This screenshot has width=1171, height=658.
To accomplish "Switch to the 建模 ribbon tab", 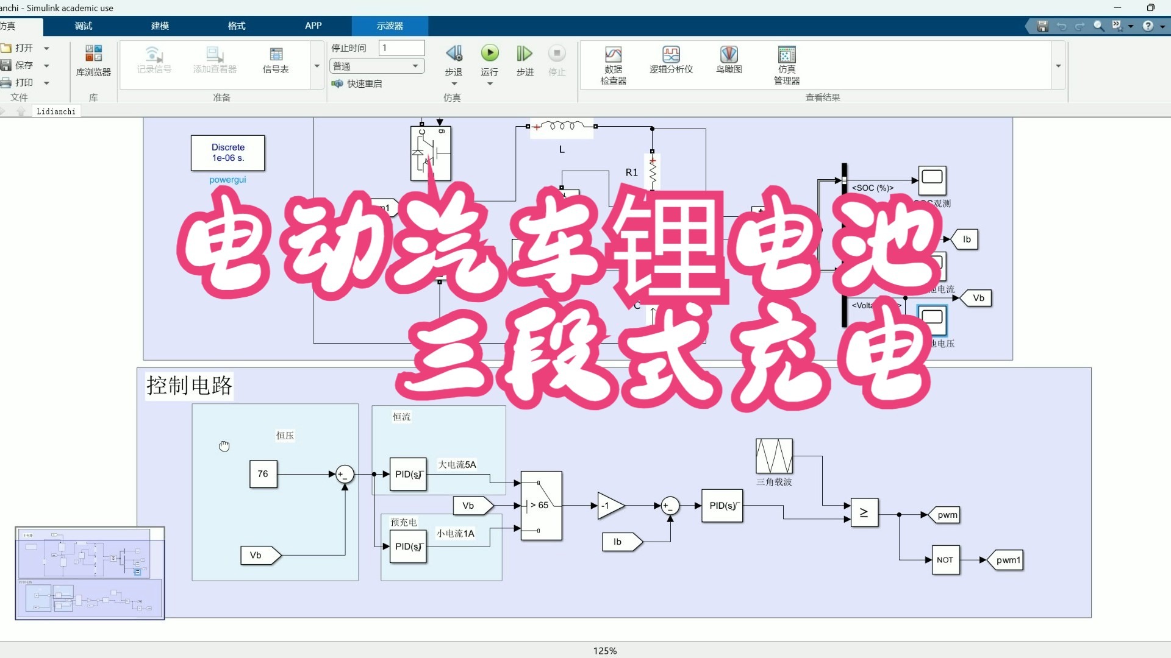I will coord(159,26).
